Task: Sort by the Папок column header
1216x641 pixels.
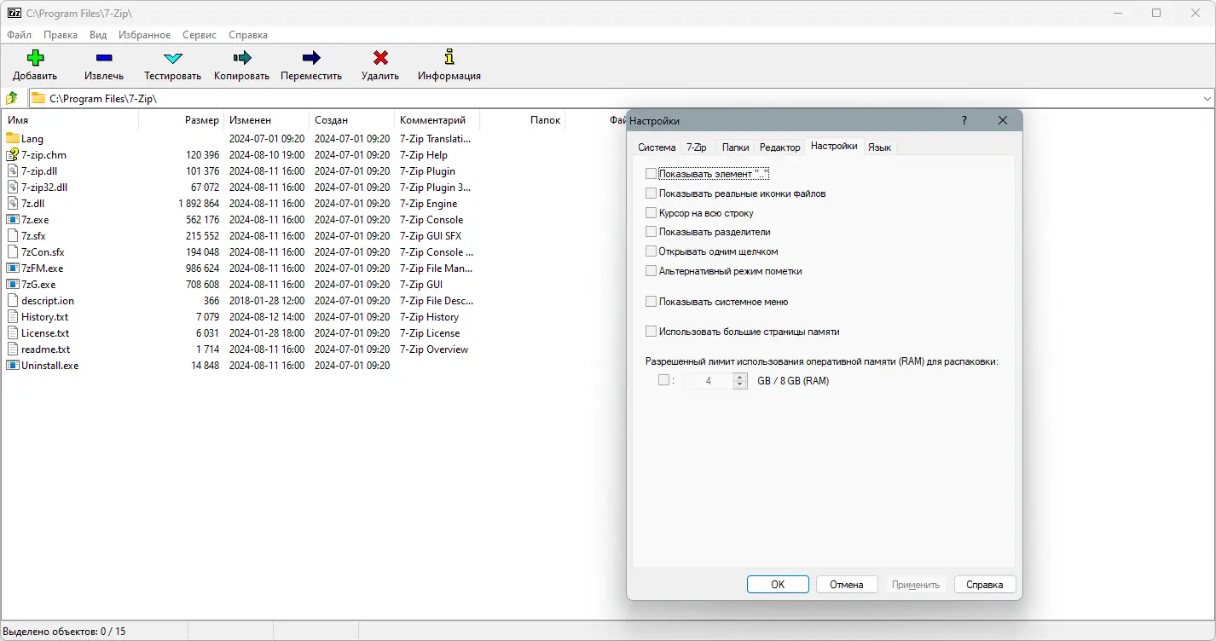Action: click(x=523, y=120)
